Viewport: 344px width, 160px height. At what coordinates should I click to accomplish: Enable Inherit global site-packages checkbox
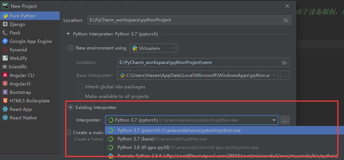(x=80, y=87)
